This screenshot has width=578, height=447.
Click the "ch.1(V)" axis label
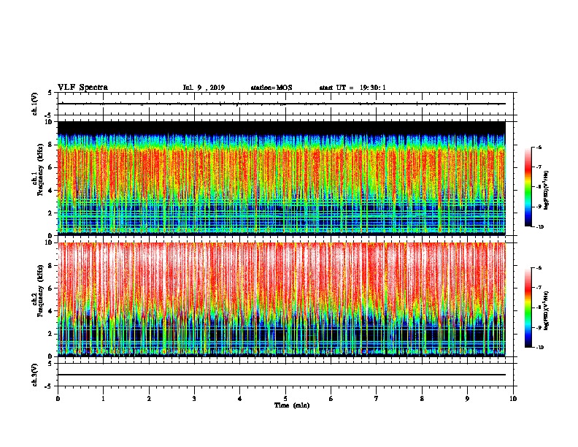[35, 104]
